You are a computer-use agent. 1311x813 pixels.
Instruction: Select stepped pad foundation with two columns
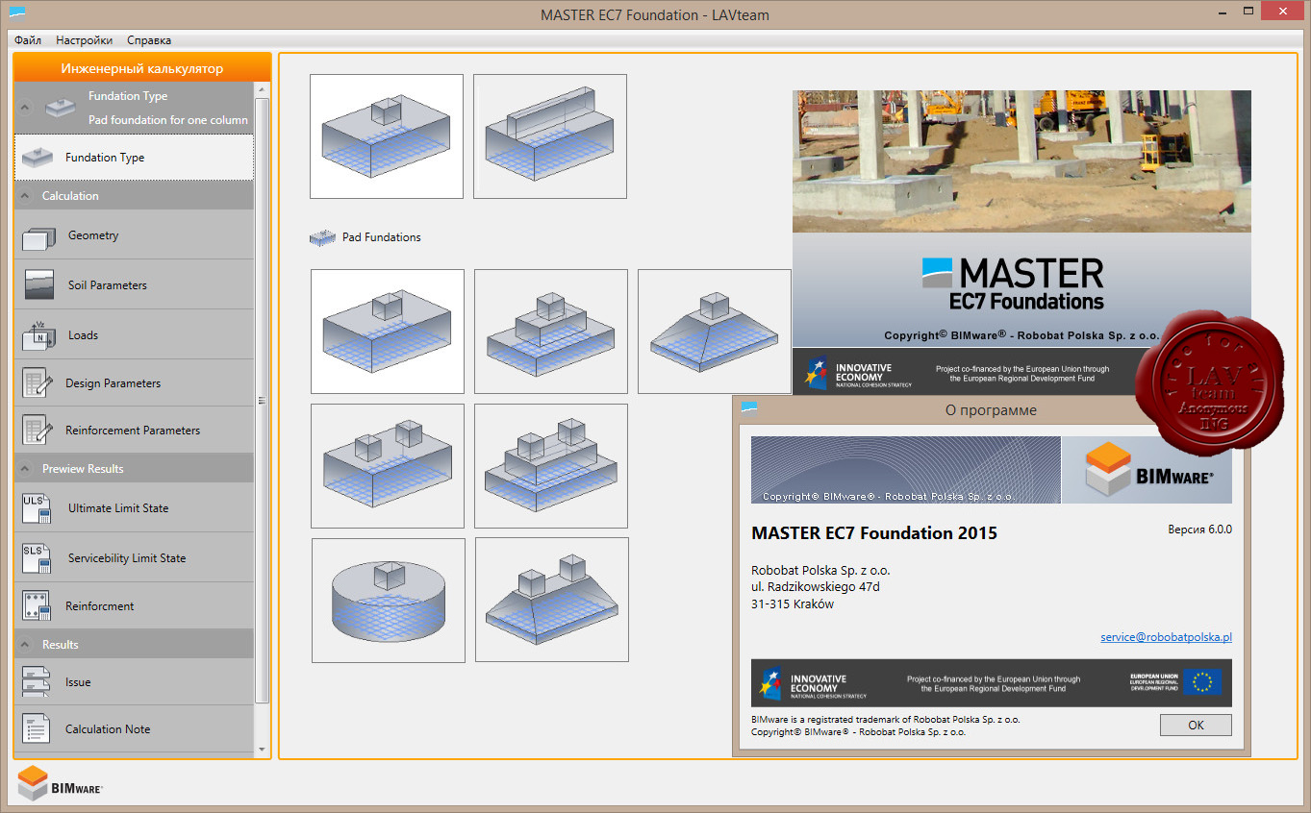click(x=551, y=466)
